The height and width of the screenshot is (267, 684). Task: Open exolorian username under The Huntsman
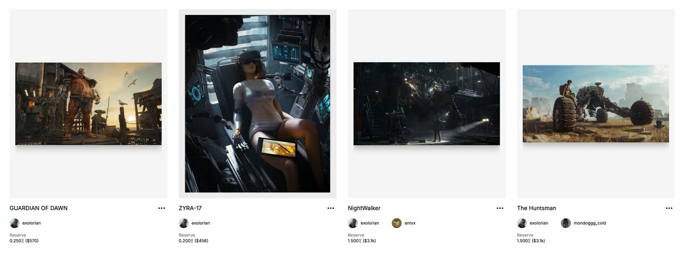coord(539,223)
